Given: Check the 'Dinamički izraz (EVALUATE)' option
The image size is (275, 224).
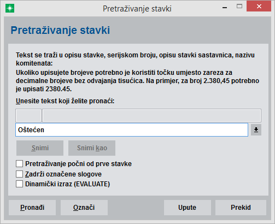Looking at the screenshot, I should [19, 184].
